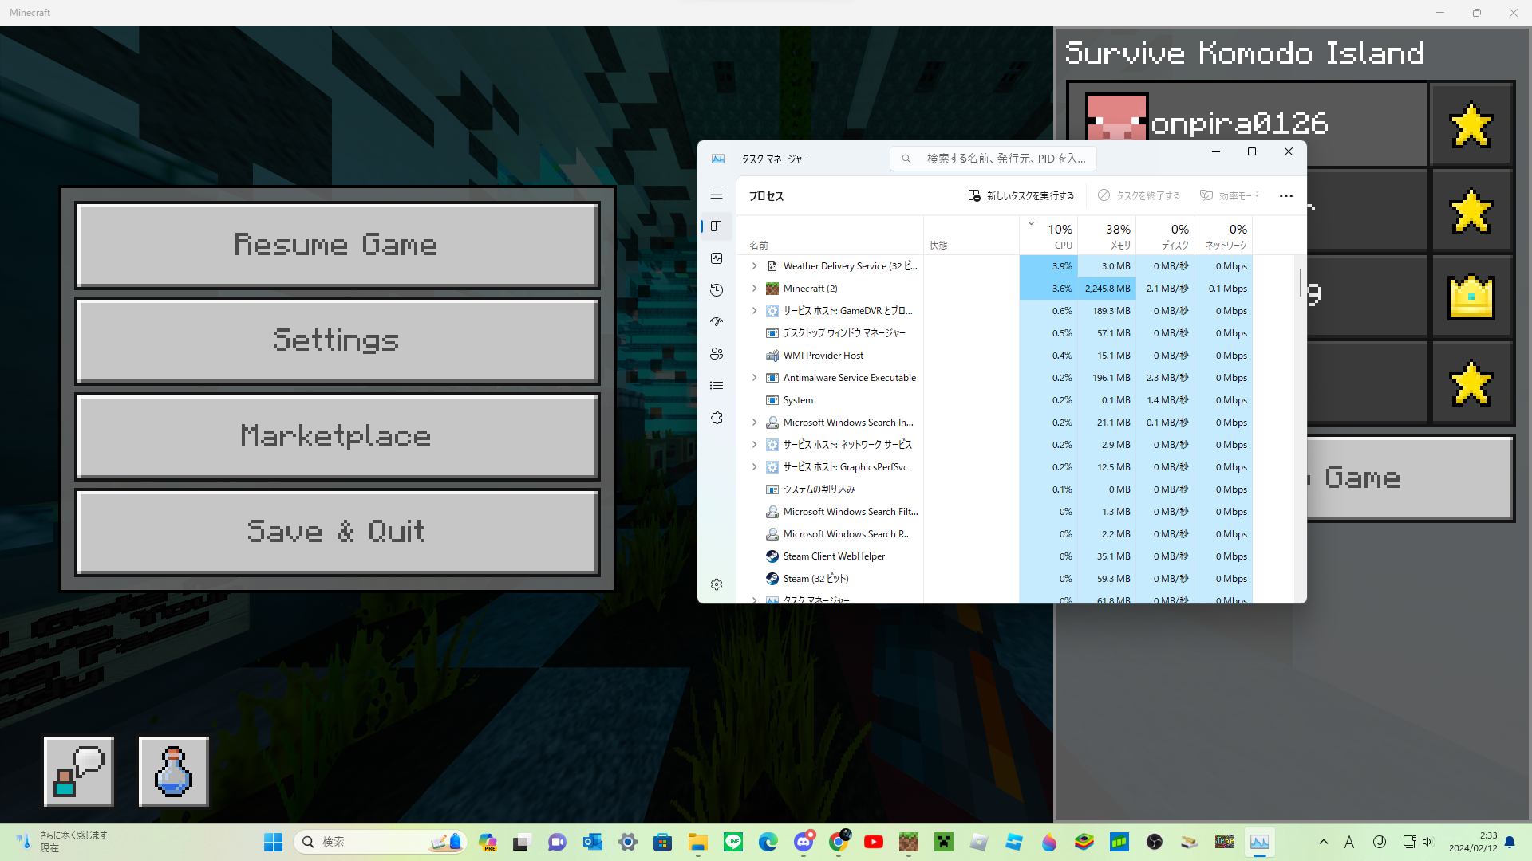The height and width of the screenshot is (861, 1532).
Task: Click star icon next to onpira0126
Action: coord(1471,125)
